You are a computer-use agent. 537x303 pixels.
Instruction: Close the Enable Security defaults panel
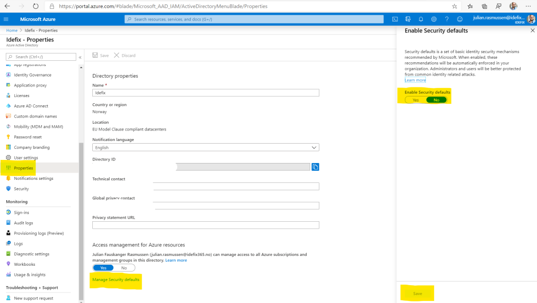533,30
